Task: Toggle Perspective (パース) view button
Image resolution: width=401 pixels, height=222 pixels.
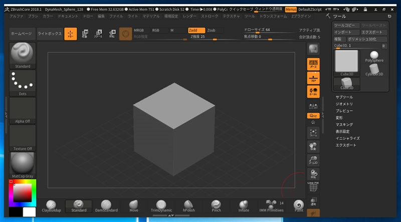Action: coord(313,64)
